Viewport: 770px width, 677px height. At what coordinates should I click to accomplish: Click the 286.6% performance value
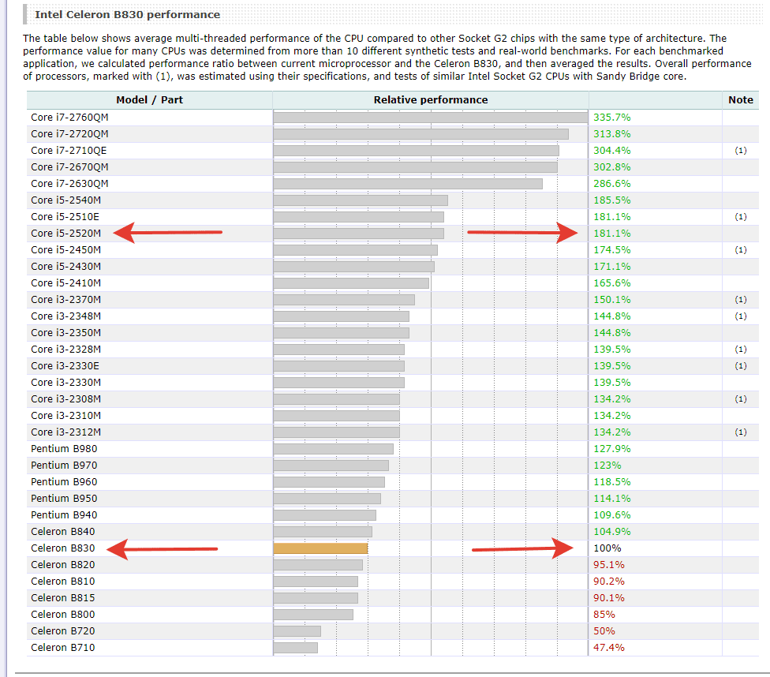point(612,184)
